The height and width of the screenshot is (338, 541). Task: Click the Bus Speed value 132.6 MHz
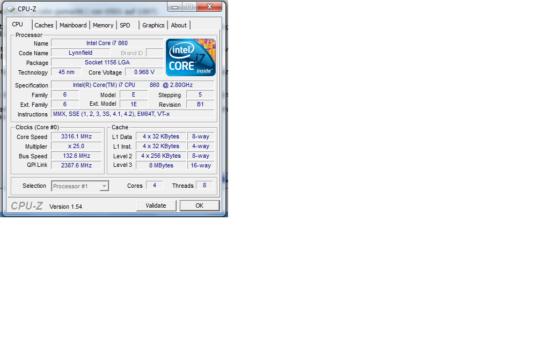click(76, 156)
